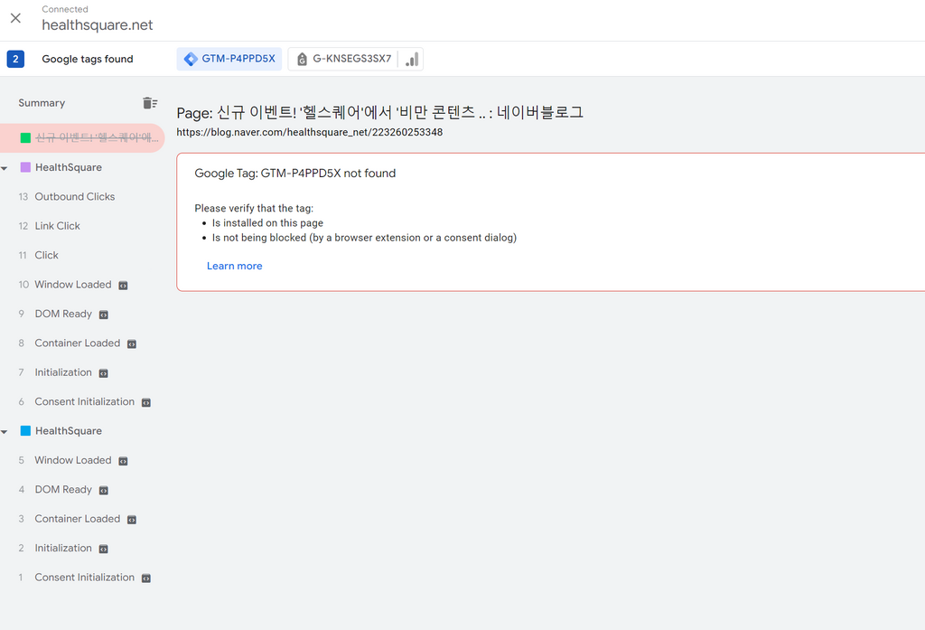Click the "healthsquare.net" connected domain text
The image size is (925, 630).
pos(98,25)
